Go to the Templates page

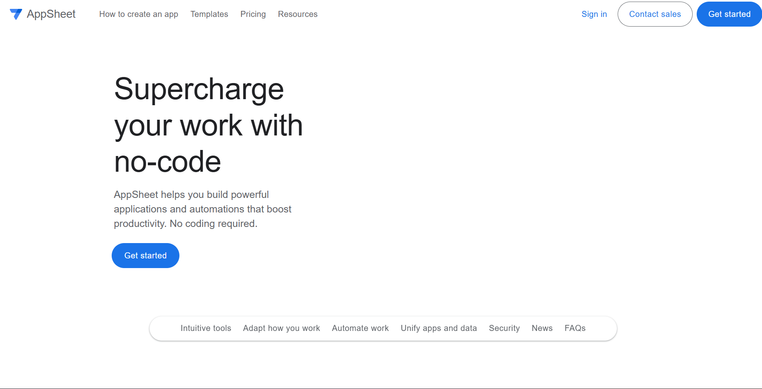209,14
